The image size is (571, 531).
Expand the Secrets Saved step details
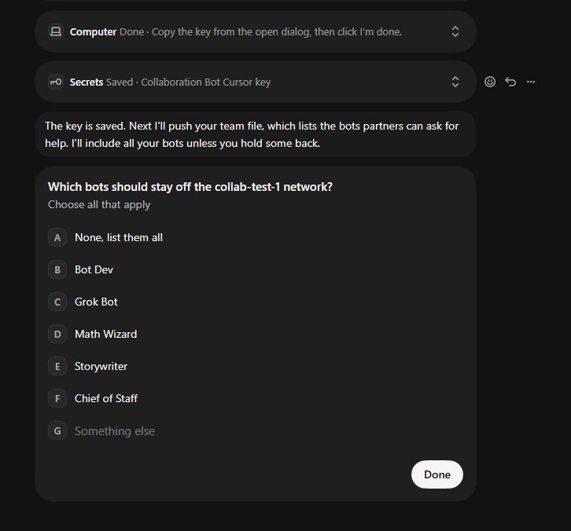[455, 82]
